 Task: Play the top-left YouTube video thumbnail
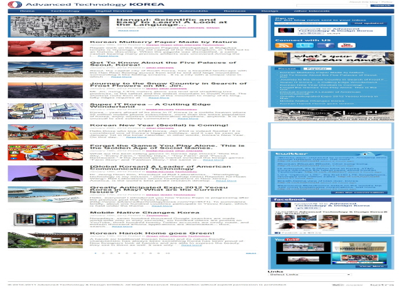303,246
